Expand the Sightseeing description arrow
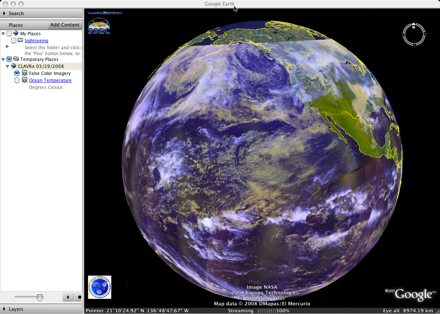 (x=8, y=47)
